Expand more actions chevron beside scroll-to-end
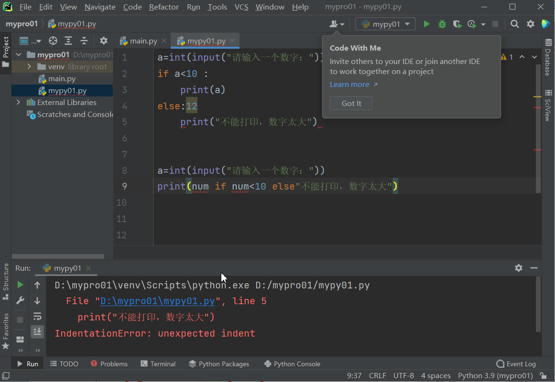This screenshot has height=382, width=555. point(37,350)
